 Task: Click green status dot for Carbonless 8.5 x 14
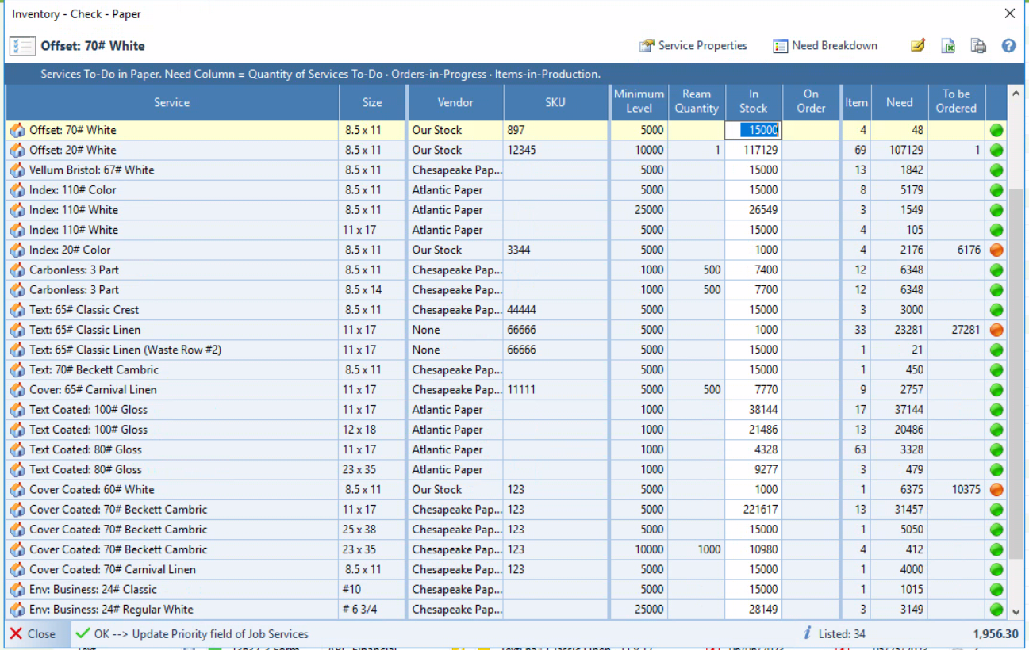(996, 290)
